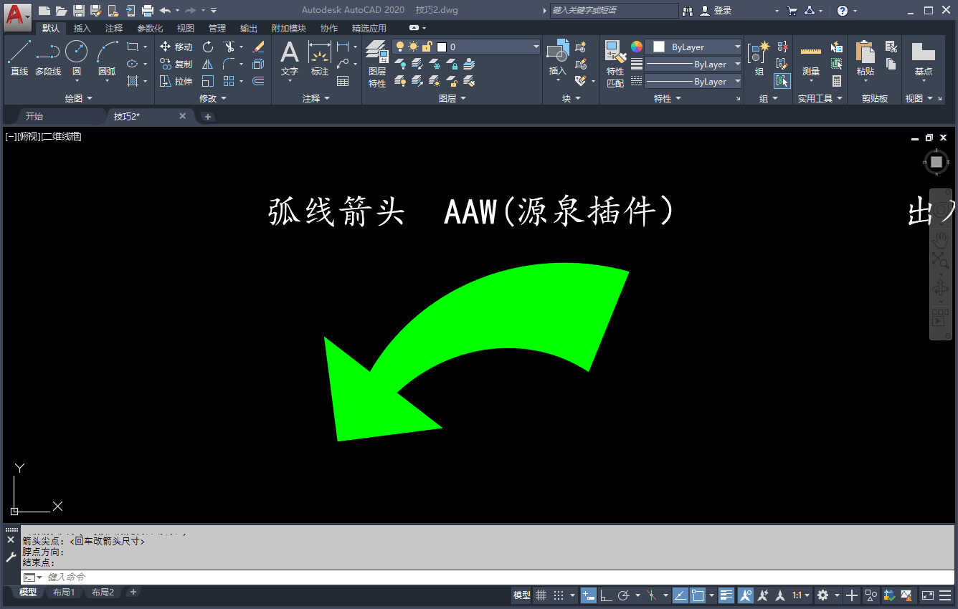The height and width of the screenshot is (609, 958).
Task: Click the Stretch (拉伸) tool
Action: (x=176, y=81)
